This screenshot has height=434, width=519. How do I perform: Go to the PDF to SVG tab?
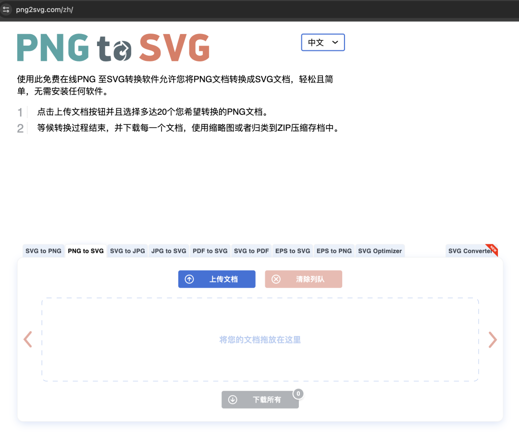[x=210, y=251]
